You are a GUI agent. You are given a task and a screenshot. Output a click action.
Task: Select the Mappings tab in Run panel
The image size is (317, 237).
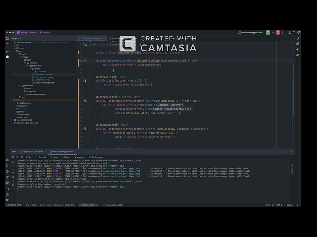pos(80,157)
